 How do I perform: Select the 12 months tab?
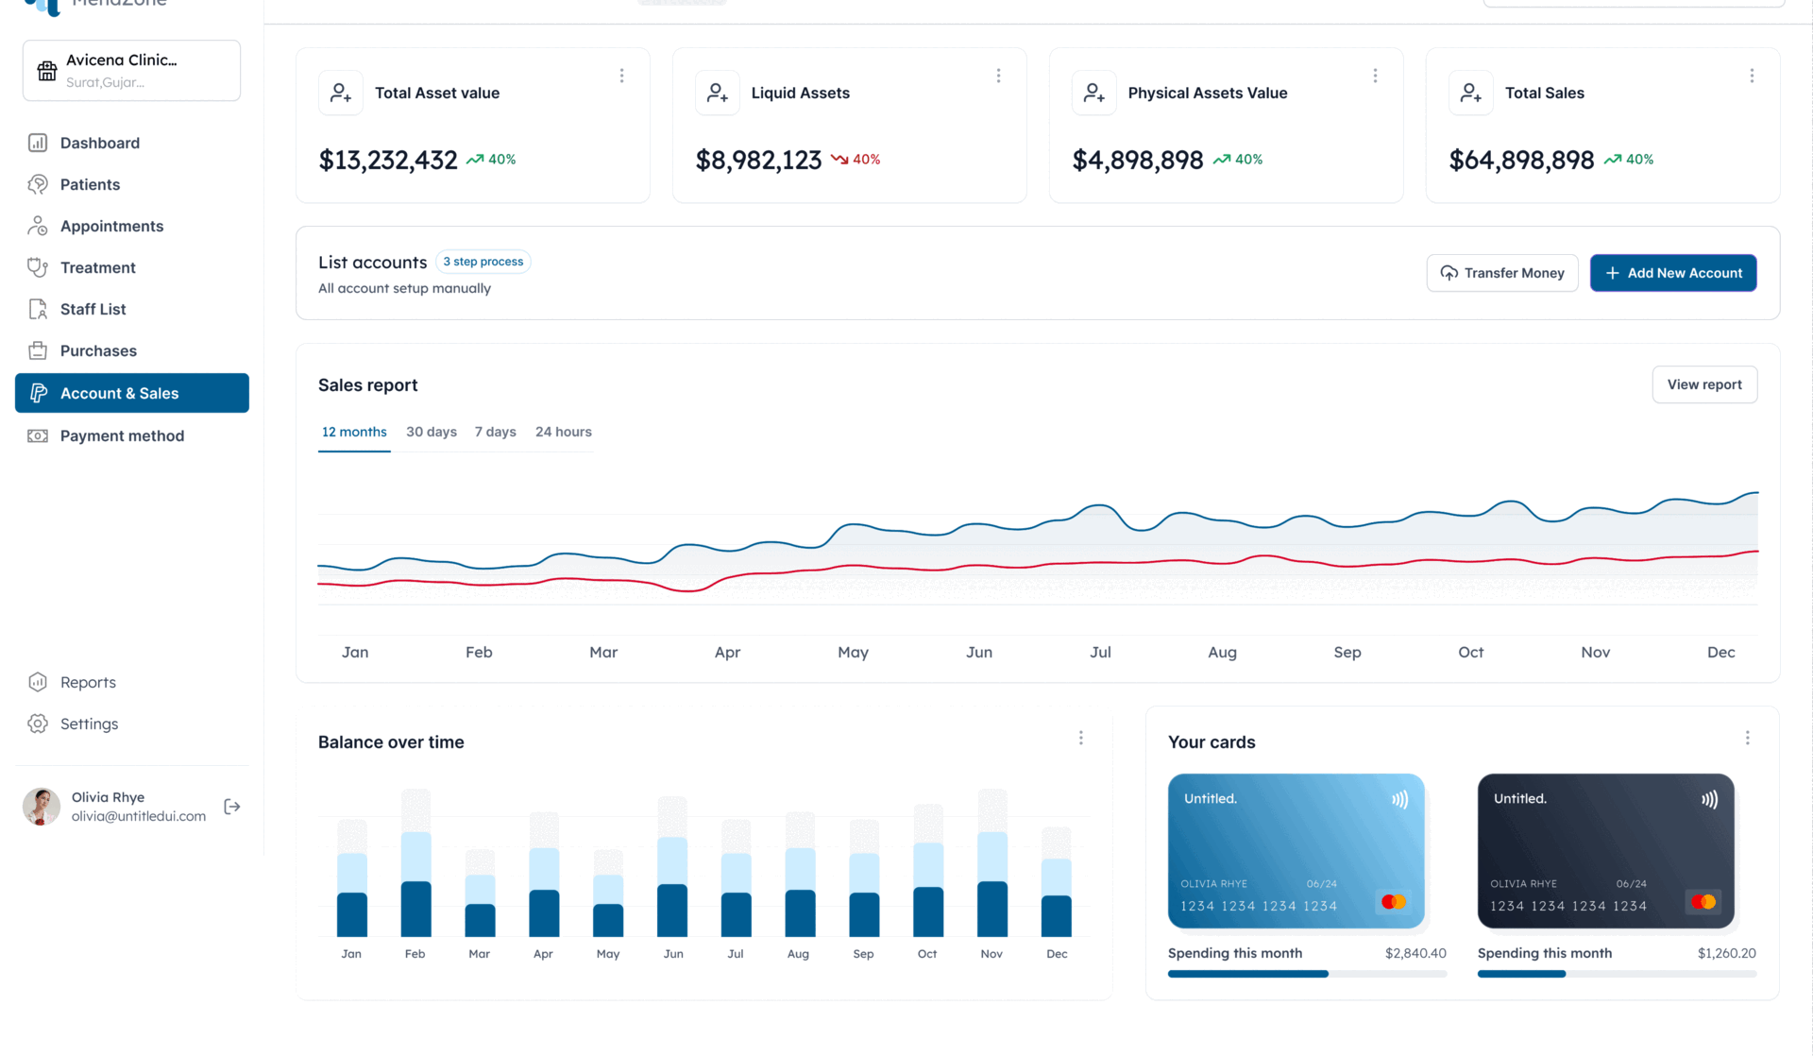(x=354, y=432)
